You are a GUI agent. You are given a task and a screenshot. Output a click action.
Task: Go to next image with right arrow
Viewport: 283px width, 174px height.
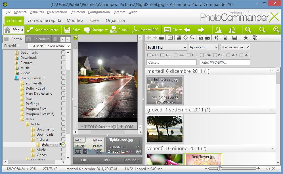click(x=201, y=30)
